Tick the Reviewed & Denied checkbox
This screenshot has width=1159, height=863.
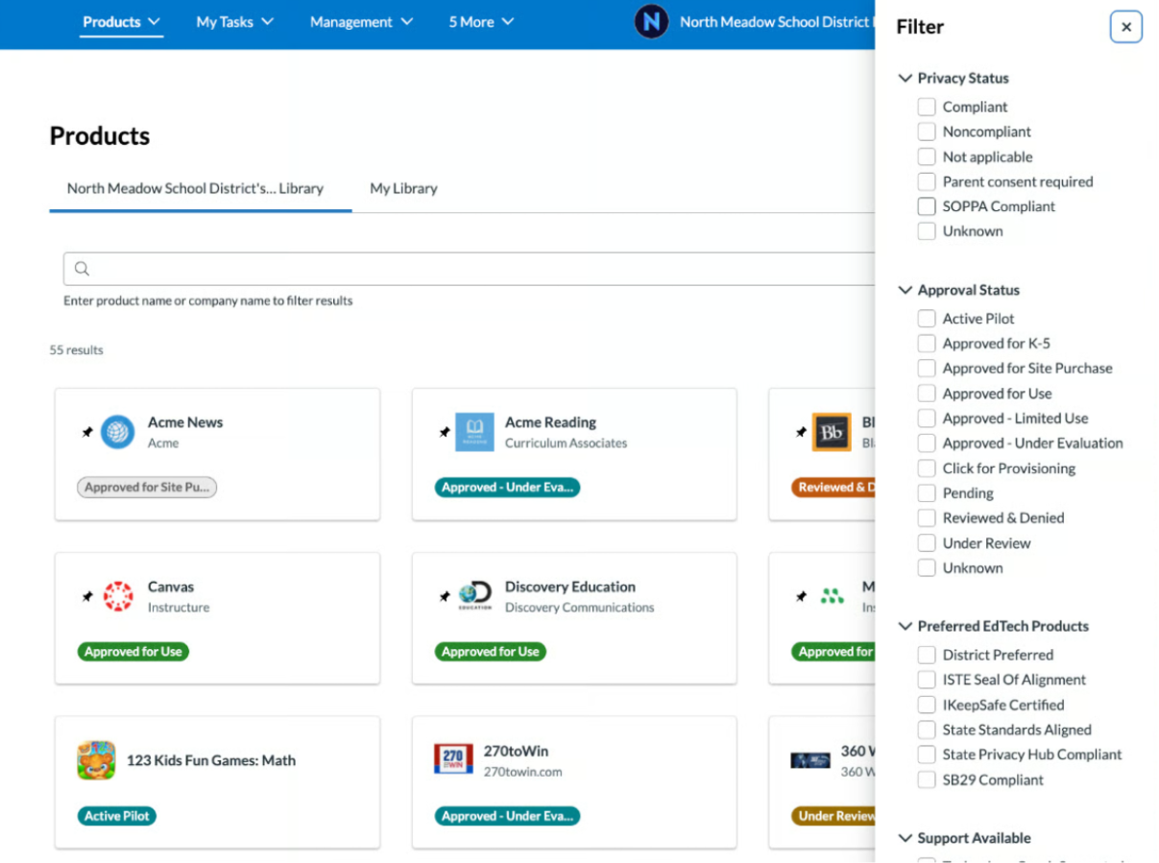tap(926, 518)
